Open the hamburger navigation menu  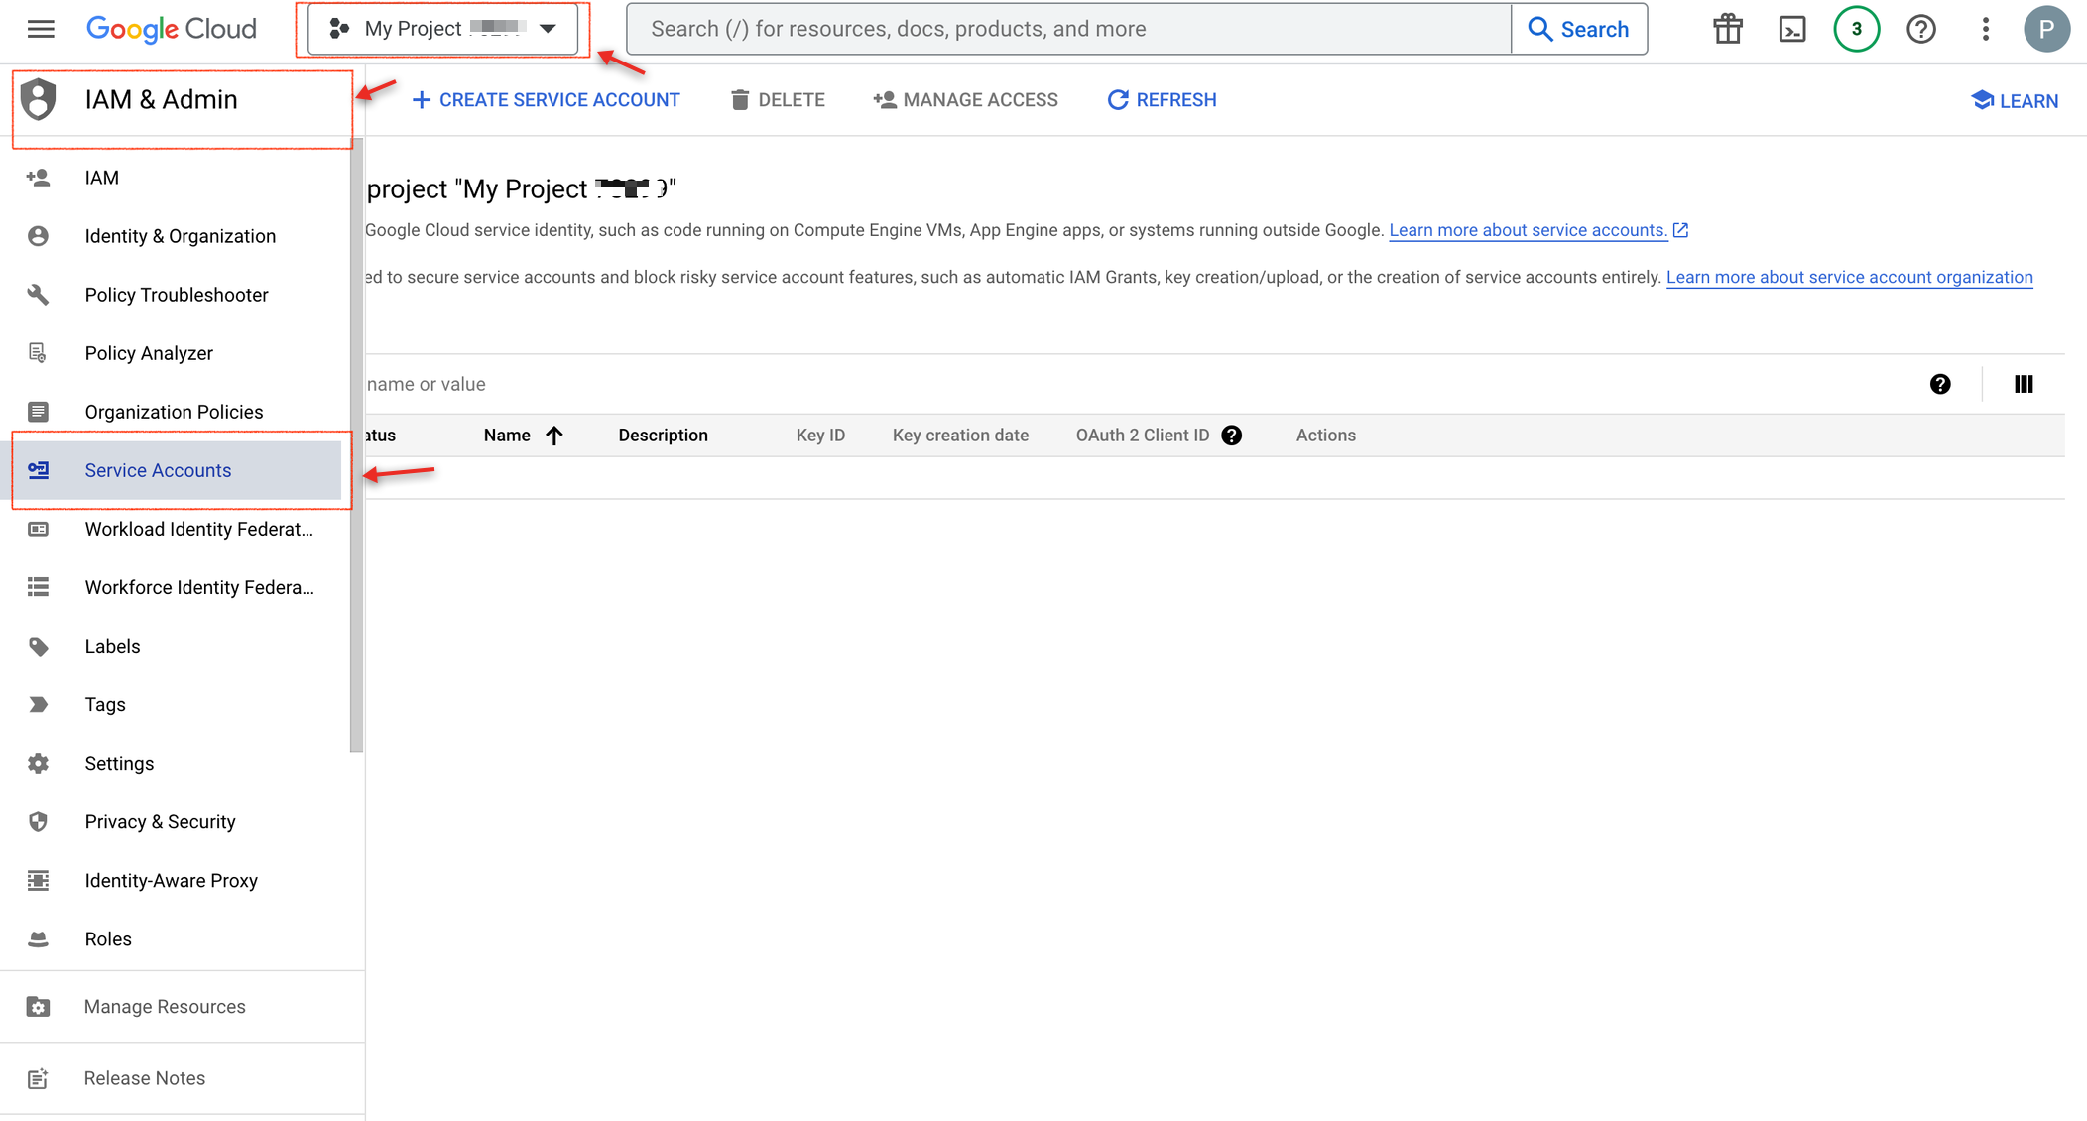pyautogui.click(x=41, y=29)
